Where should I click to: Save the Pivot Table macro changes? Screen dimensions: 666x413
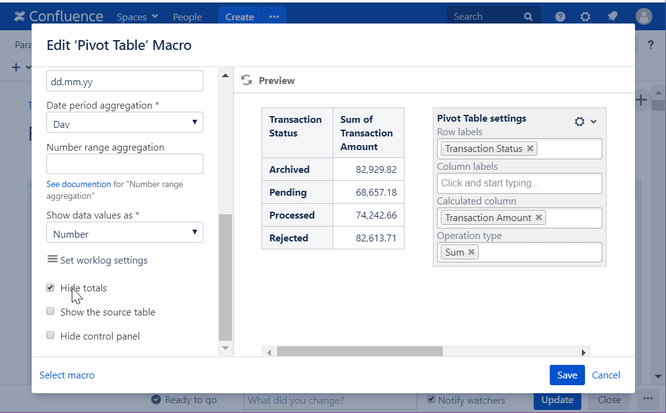[566, 375]
